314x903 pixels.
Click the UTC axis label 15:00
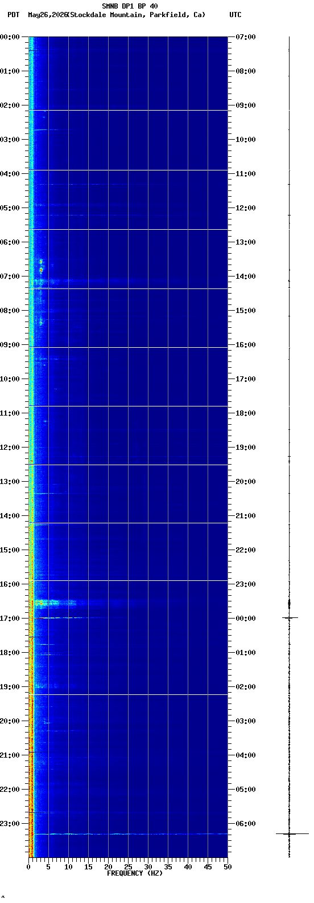(246, 311)
